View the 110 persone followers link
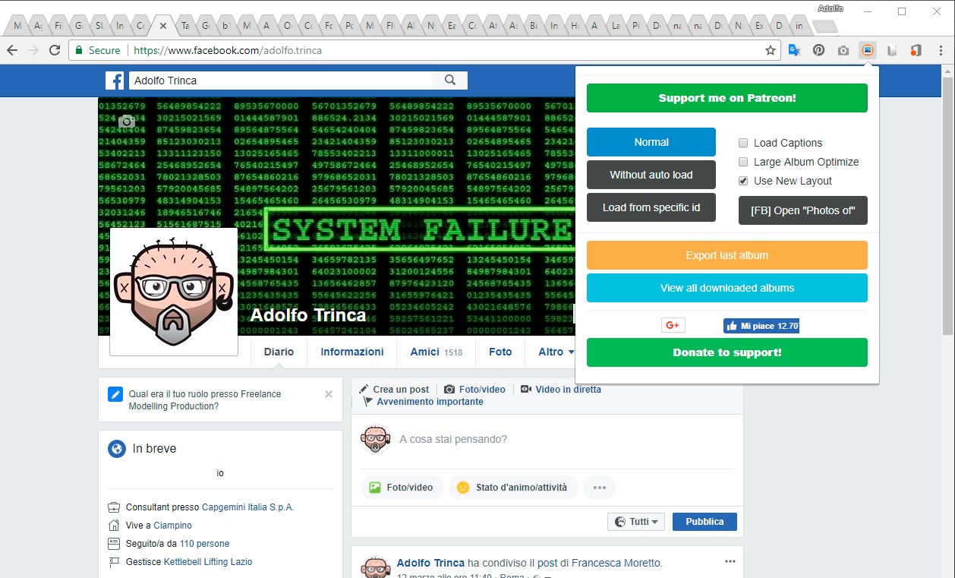 [x=204, y=544]
